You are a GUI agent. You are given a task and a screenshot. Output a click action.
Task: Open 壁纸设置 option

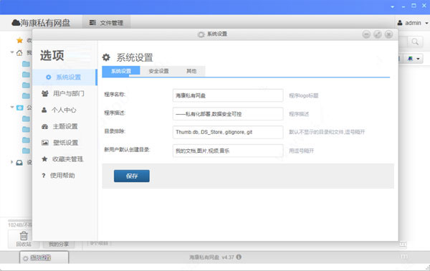pyautogui.click(x=64, y=143)
